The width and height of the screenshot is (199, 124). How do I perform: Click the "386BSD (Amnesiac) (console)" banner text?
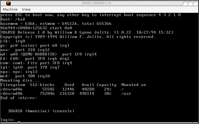pyautogui.click(x=41, y=111)
